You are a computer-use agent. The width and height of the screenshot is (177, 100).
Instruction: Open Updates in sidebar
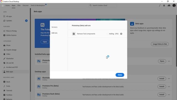pyautogui.click(x=9, y=21)
